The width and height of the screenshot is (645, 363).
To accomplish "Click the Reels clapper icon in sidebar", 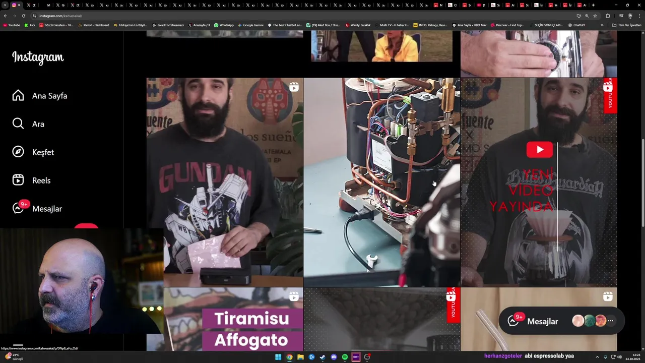I will pos(18,180).
